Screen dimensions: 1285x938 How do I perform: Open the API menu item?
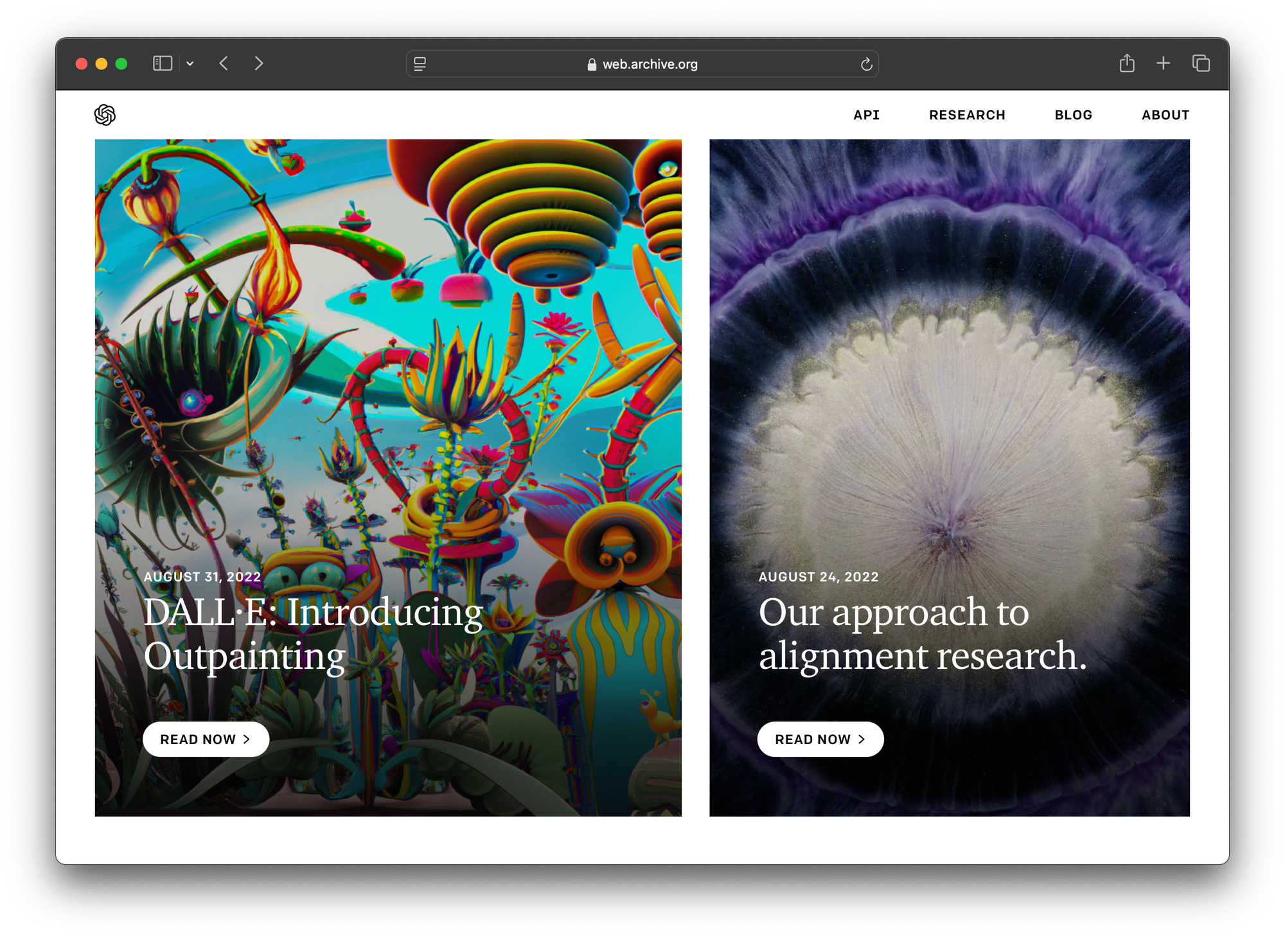point(866,115)
